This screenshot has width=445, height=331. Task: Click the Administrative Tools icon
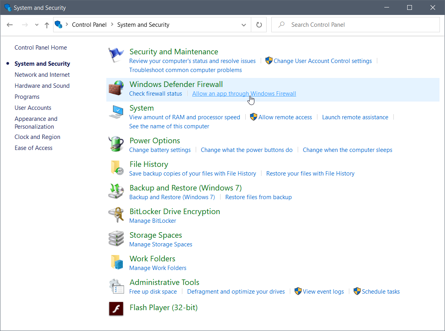click(116, 286)
